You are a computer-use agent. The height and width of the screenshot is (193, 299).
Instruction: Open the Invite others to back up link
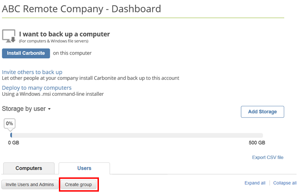(32, 72)
